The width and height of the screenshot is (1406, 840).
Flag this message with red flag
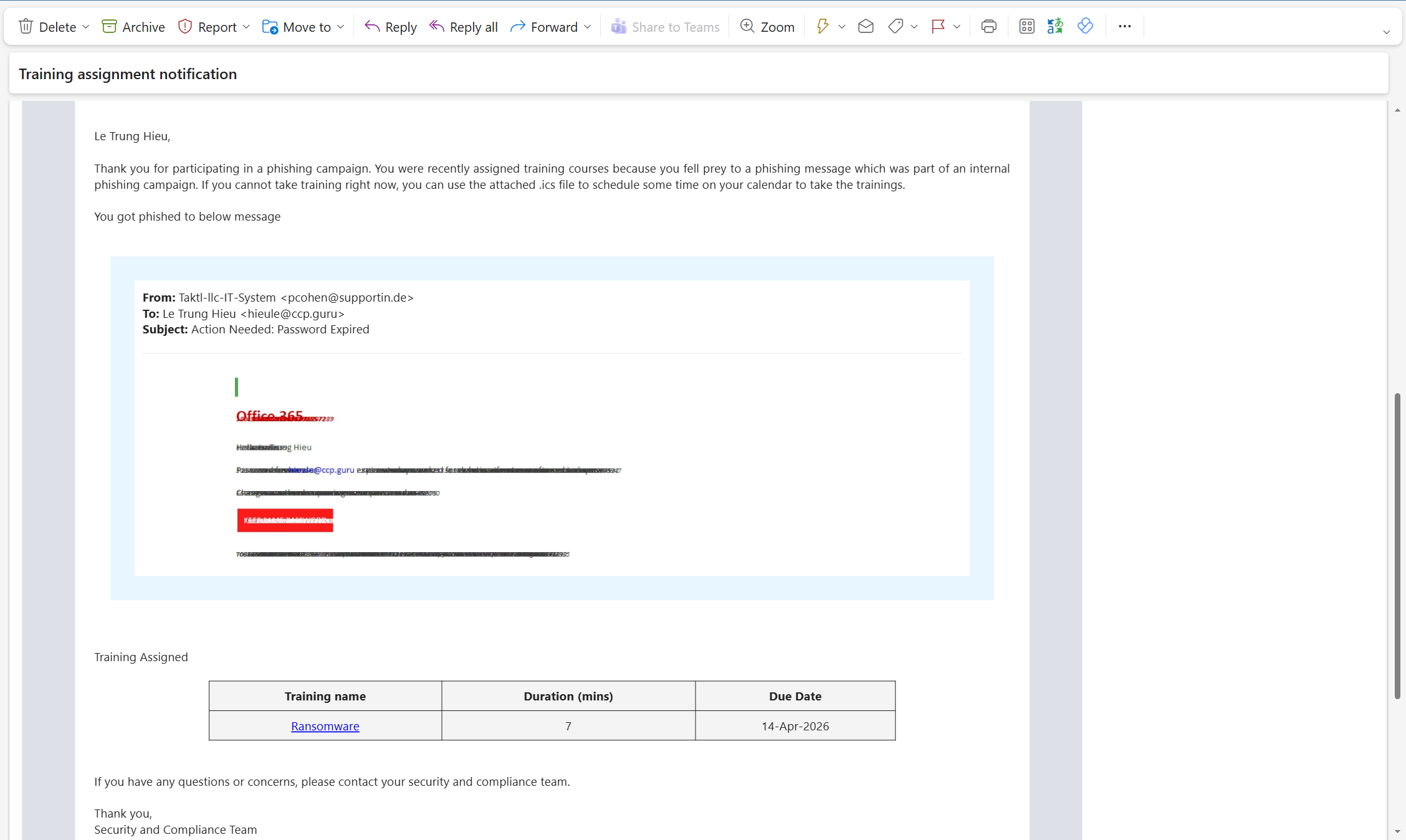point(938,26)
